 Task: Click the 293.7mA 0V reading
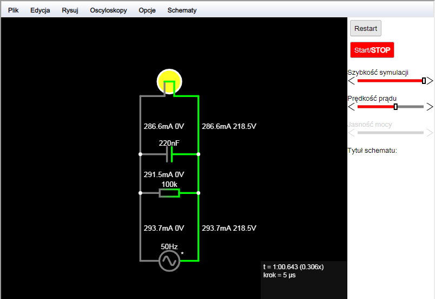point(164,228)
